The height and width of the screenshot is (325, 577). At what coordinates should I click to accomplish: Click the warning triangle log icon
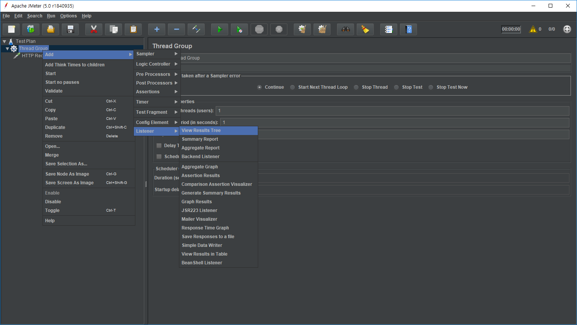pyautogui.click(x=533, y=29)
